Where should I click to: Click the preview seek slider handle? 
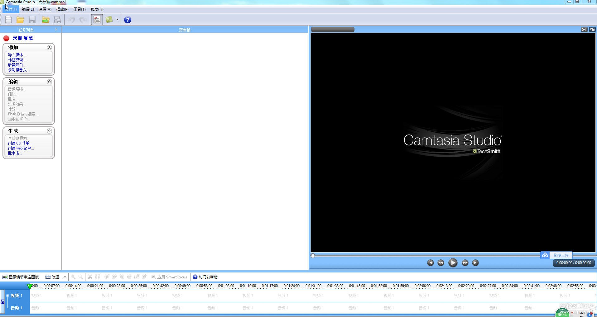[x=313, y=256]
